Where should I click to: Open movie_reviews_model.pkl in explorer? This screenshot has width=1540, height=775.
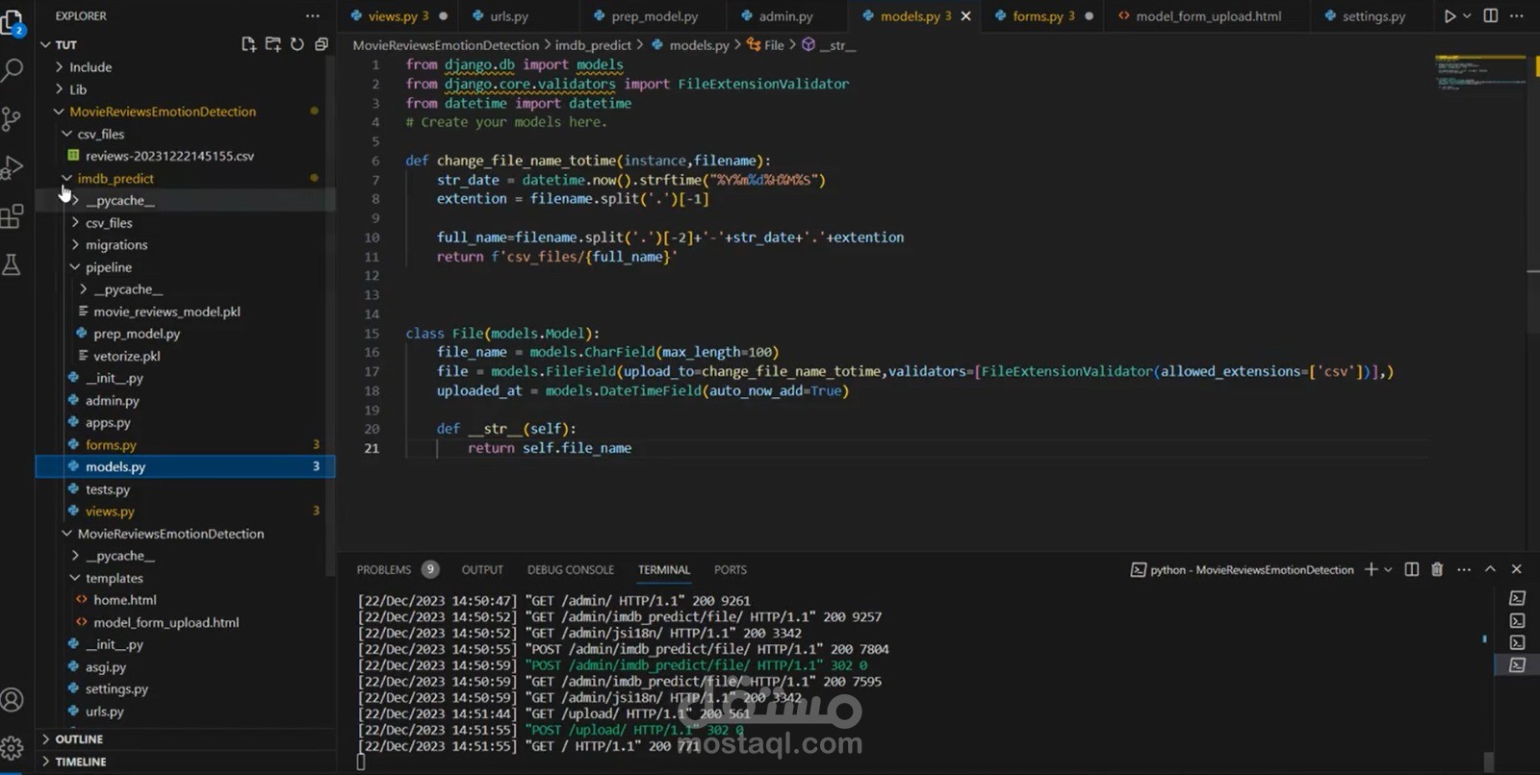167,312
